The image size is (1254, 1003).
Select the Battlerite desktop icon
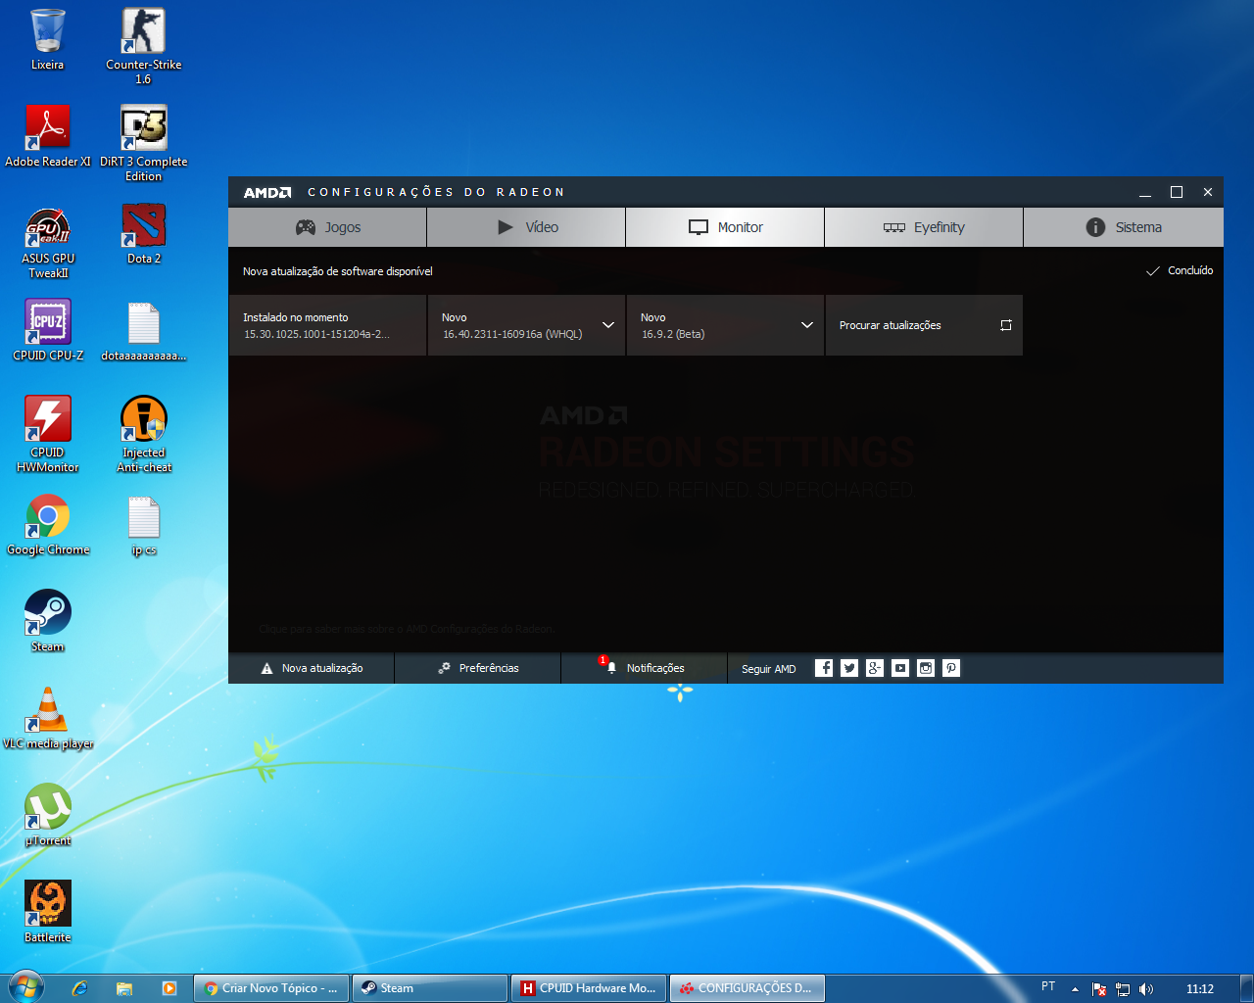coord(48,913)
